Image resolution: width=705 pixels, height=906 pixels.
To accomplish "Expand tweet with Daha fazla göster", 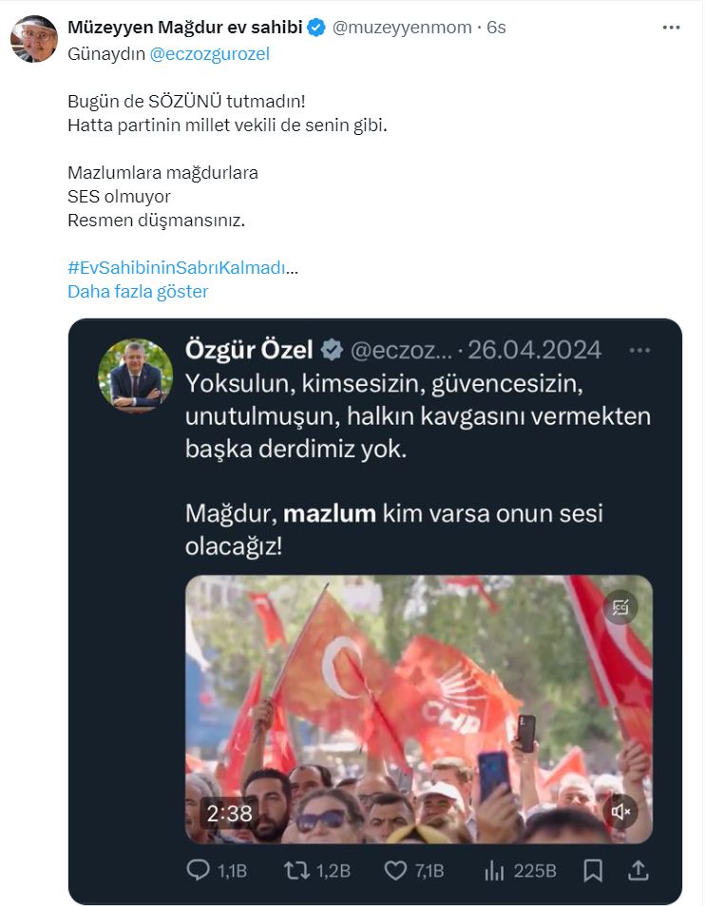I will pyautogui.click(x=138, y=291).
